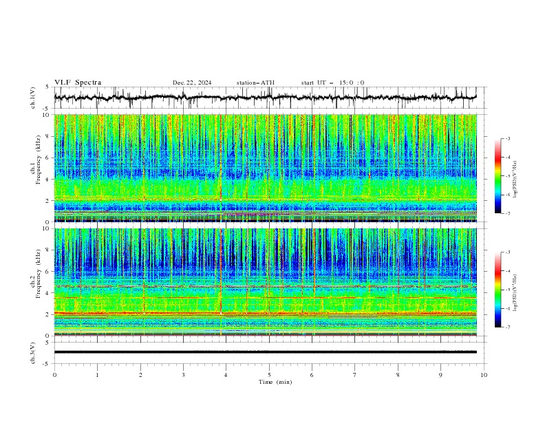The width and height of the screenshot is (545, 421).
Task: Click the time axis tick label "1"
Action: (97, 375)
